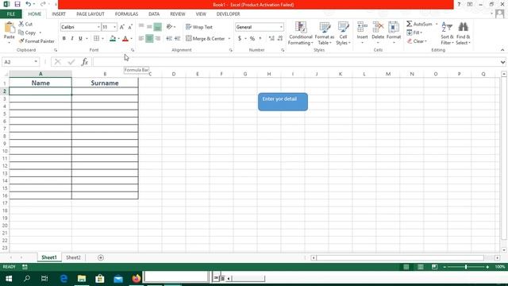Viewport: 508px width, 286px height.
Task: Open Sort & Filter menu
Action: (x=447, y=33)
